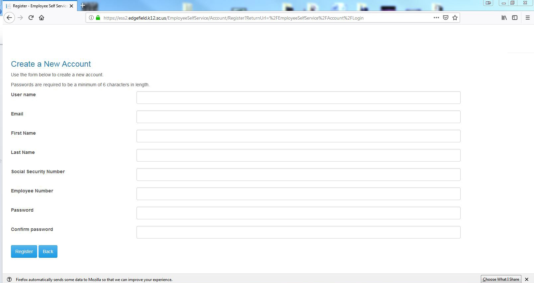Open a new tab with plus button
The image size is (534, 283).
tap(83, 5)
